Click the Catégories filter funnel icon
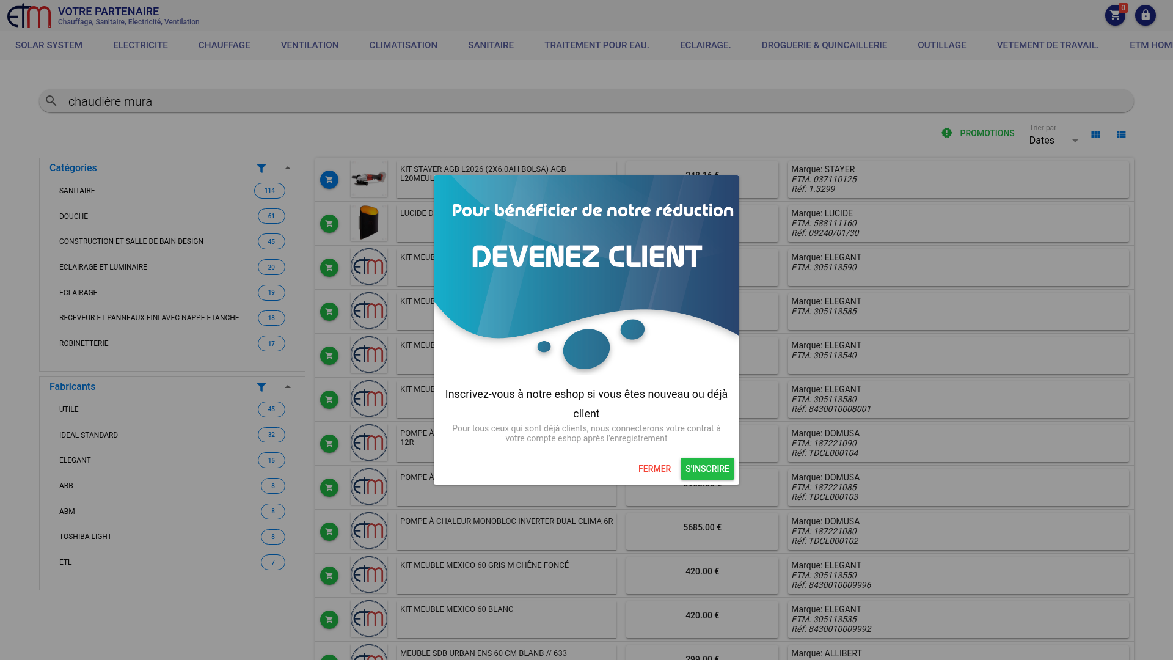The width and height of the screenshot is (1173, 660). click(261, 168)
